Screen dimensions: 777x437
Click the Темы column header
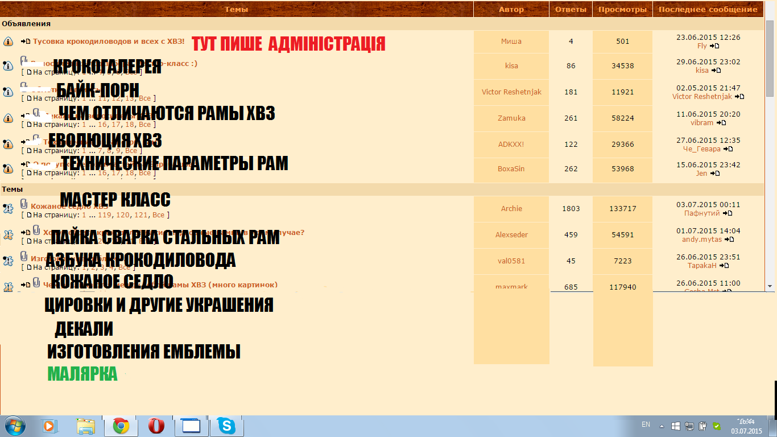pos(236,9)
